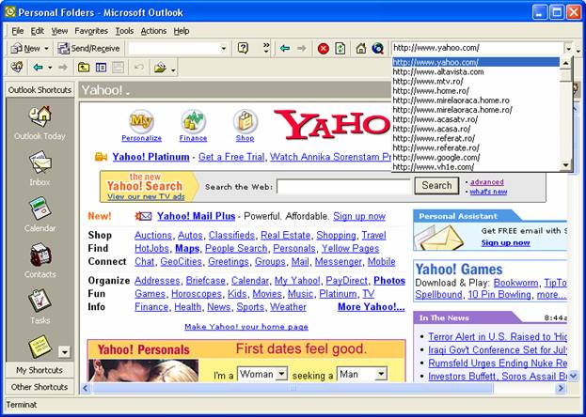Expand the Back button history arrow
The width and height of the screenshot is (586, 417).
pyautogui.click(x=50, y=68)
